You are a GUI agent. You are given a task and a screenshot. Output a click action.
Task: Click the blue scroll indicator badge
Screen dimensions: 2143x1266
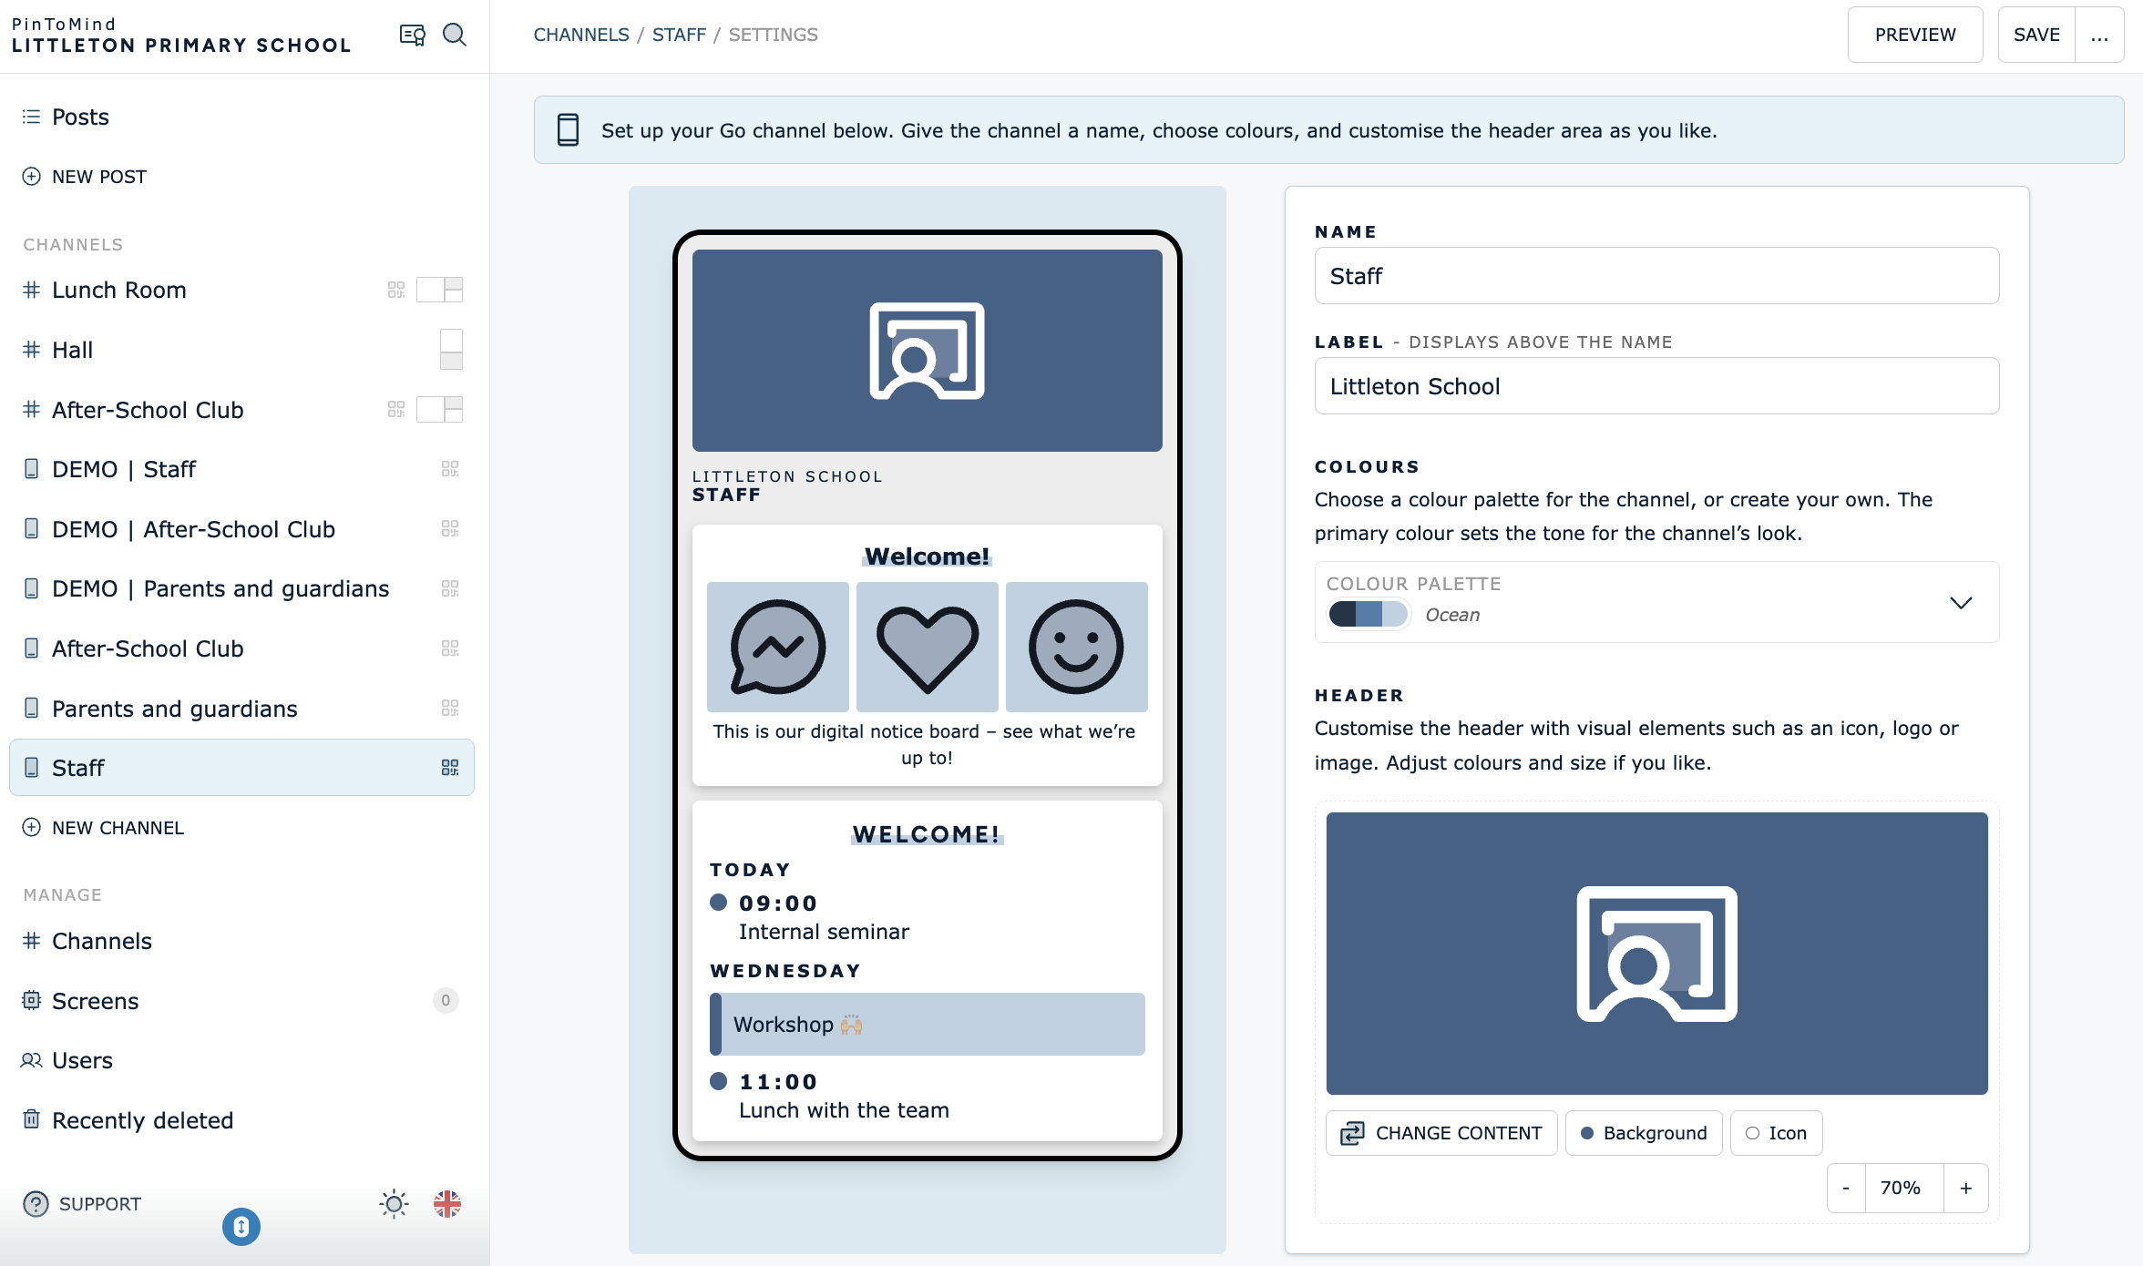tap(241, 1227)
